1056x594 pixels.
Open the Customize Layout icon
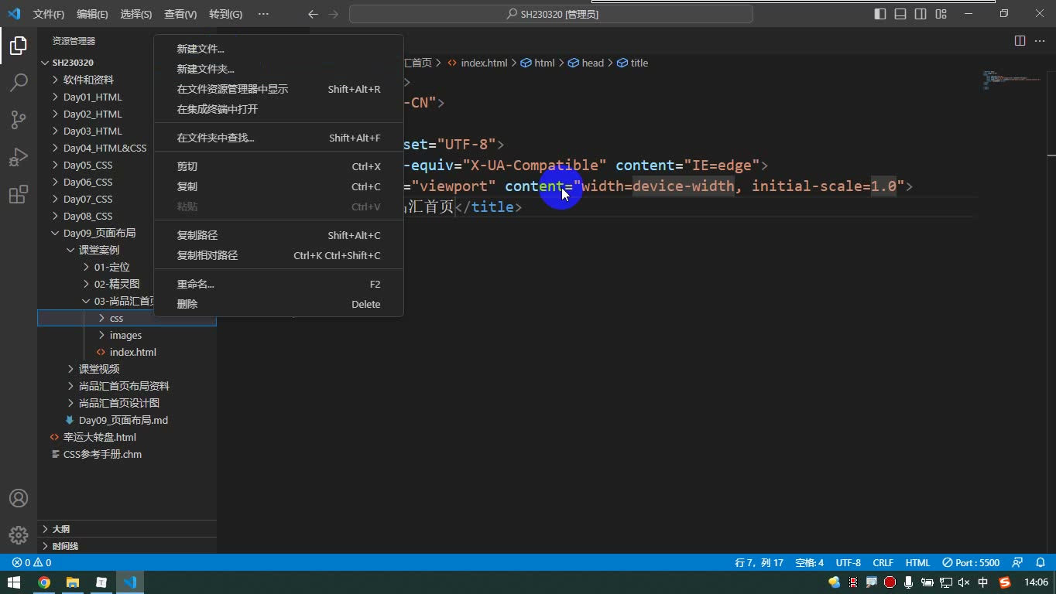941,14
